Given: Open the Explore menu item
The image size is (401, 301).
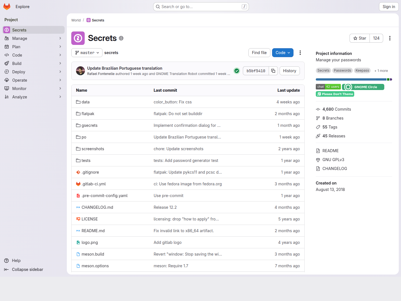Looking at the screenshot, I should (23, 7).
